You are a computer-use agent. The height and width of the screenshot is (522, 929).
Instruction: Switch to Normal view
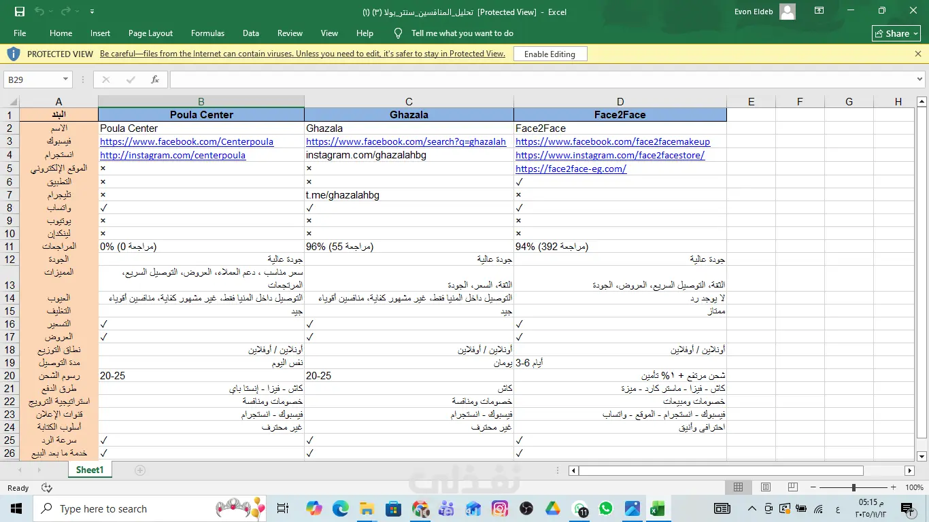click(x=739, y=487)
